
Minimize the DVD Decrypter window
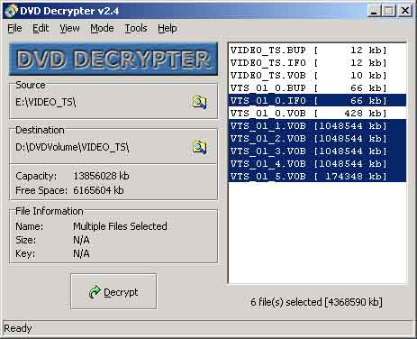coord(374,11)
